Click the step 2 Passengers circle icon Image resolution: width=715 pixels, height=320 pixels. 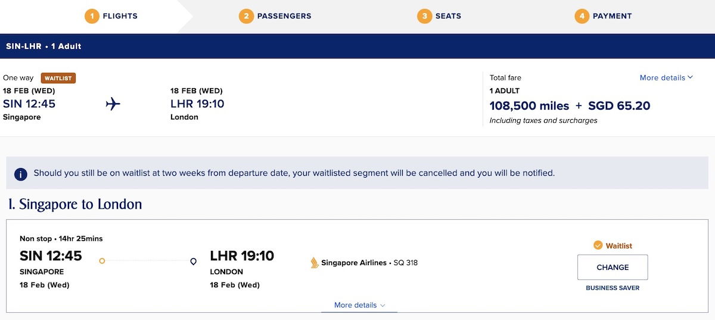point(246,16)
